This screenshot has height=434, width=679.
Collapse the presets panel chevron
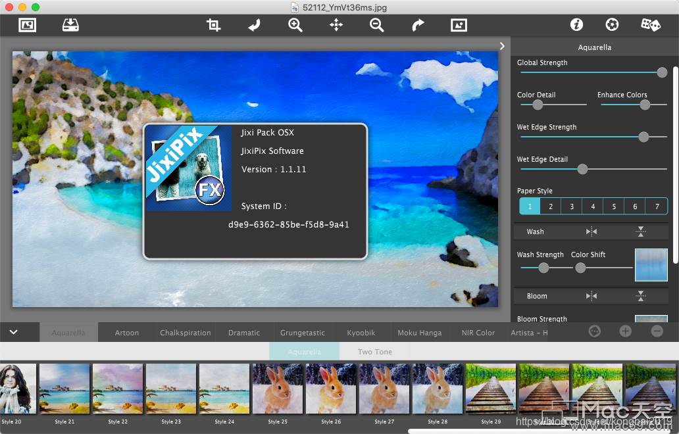click(x=13, y=332)
